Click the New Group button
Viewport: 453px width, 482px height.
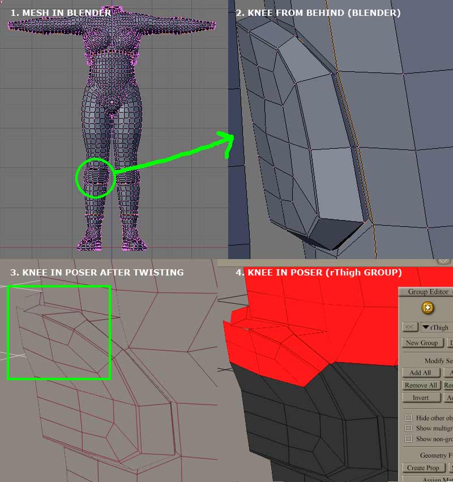(x=422, y=343)
